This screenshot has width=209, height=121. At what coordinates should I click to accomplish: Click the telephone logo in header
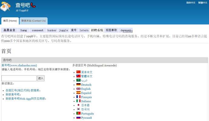click(5, 6)
